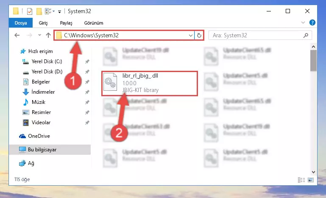Open İndirmeler folder in quick access

tap(43, 92)
